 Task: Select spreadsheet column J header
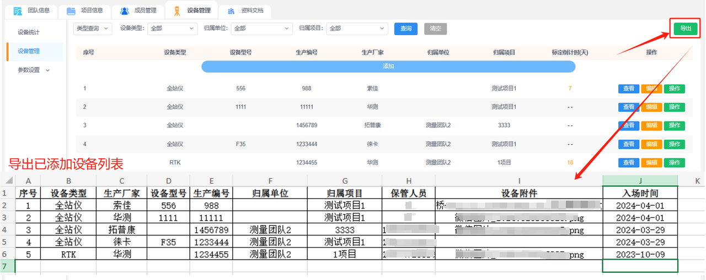(640, 181)
